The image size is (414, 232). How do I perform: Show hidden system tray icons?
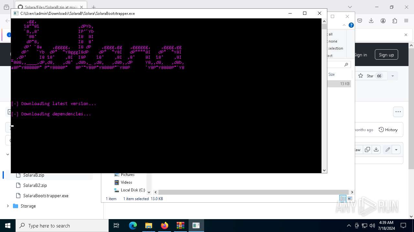pos(349,226)
